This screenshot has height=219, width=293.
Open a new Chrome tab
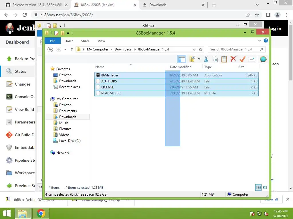(214, 5)
